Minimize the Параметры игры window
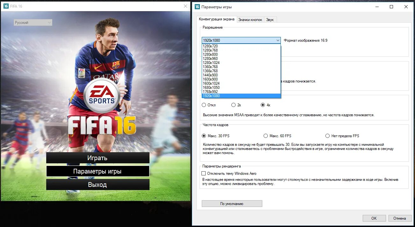Screen dimensions: 415x227 click(377, 7)
